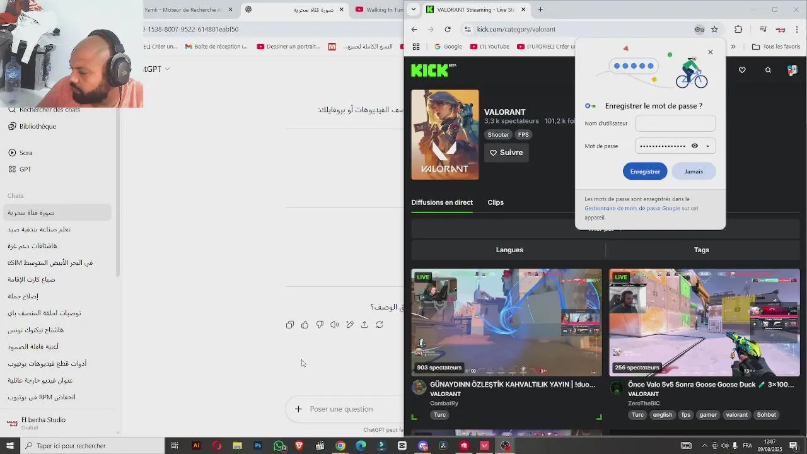This screenshot has height=454, width=807.
Task: Play the response aloud with the speaker icon
Action: point(335,325)
